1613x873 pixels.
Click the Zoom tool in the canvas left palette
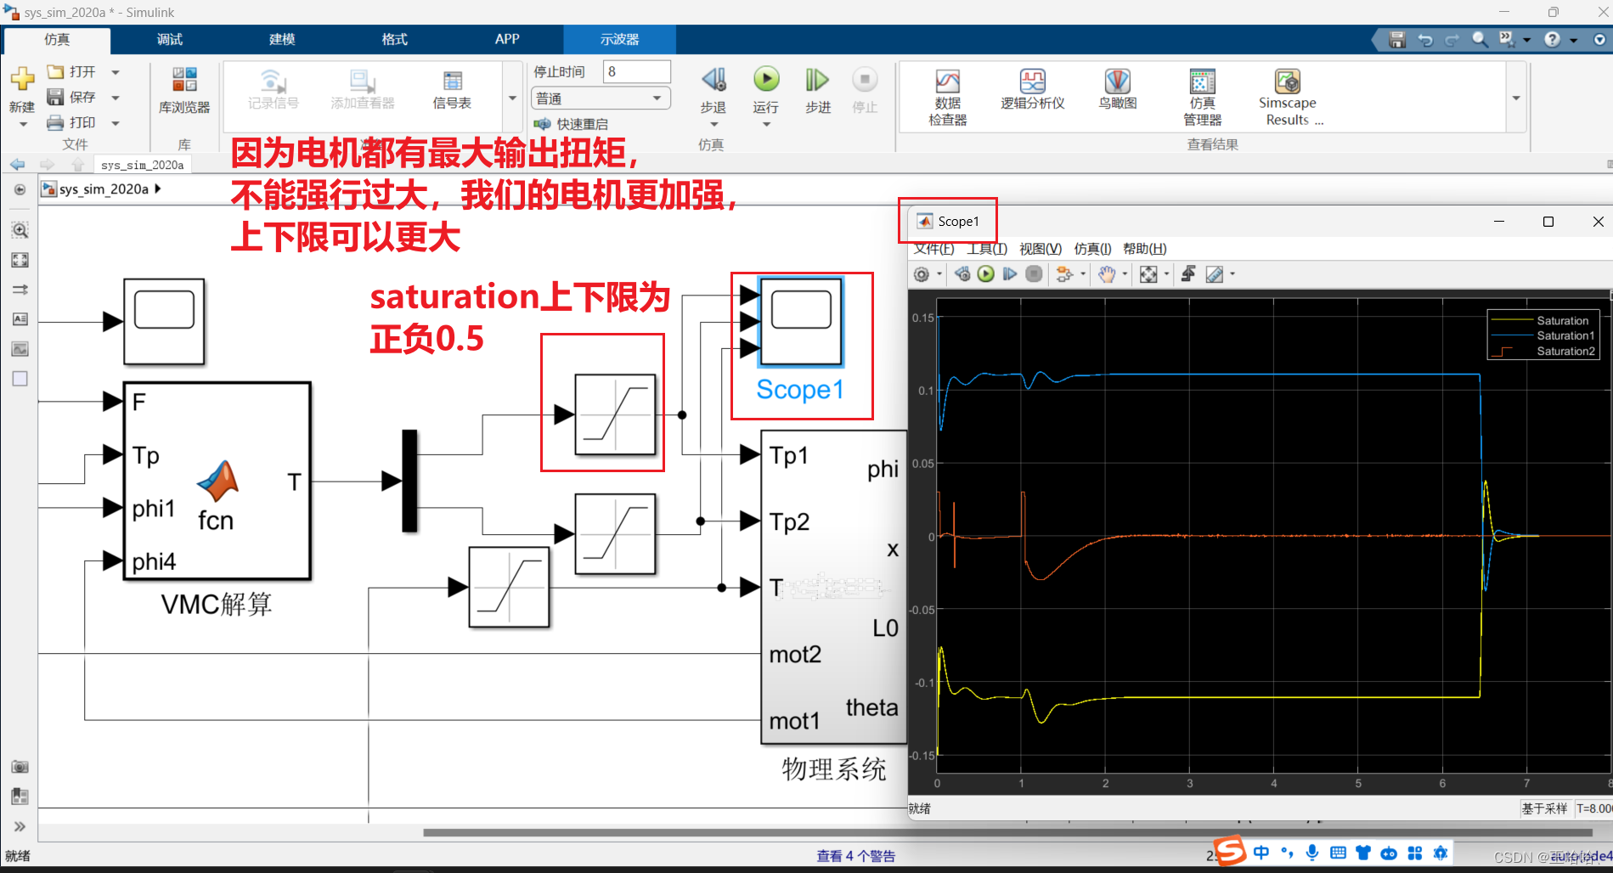20,230
